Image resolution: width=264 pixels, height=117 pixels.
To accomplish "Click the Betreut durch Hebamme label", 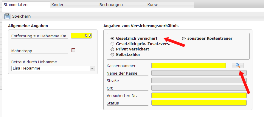I will point(34,62).
